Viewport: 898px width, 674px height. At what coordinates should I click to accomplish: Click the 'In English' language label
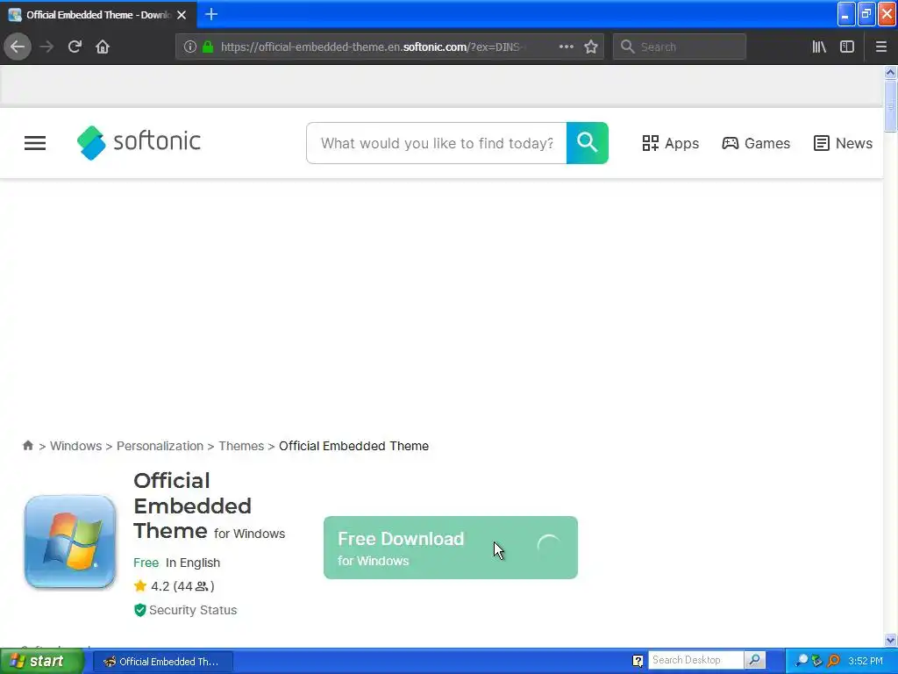(x=192, y=563)
